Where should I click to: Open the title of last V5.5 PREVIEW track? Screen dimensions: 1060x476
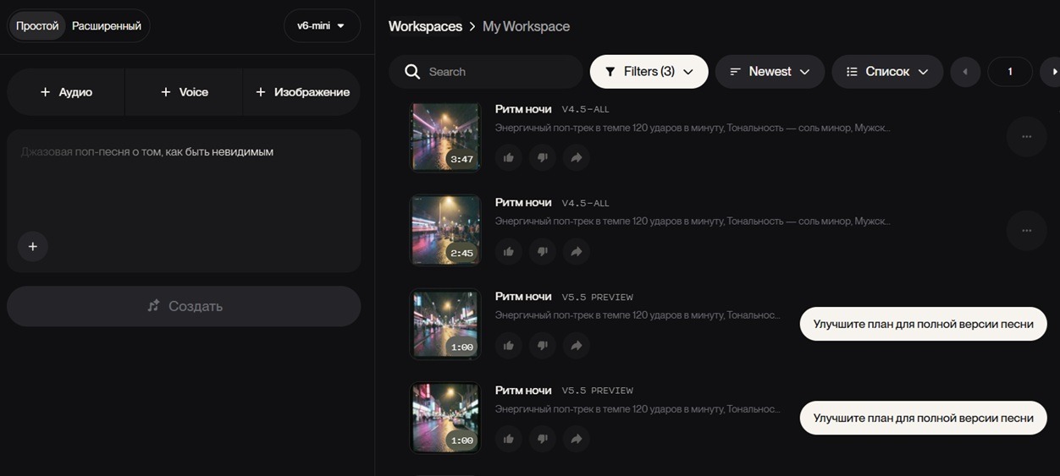click(x=523, y=391)
